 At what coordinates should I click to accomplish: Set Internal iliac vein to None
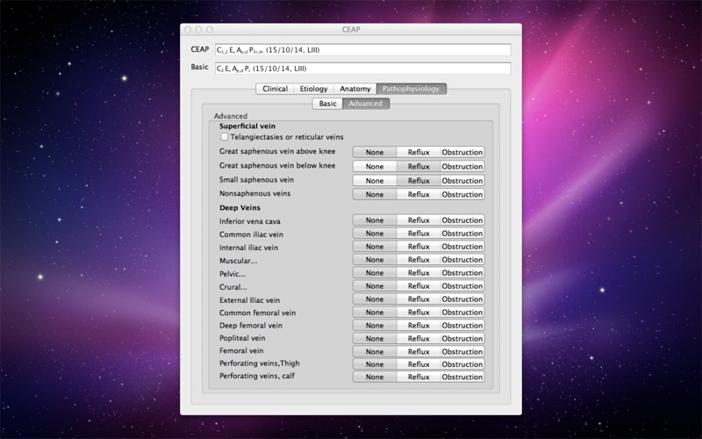click(375, 247)
